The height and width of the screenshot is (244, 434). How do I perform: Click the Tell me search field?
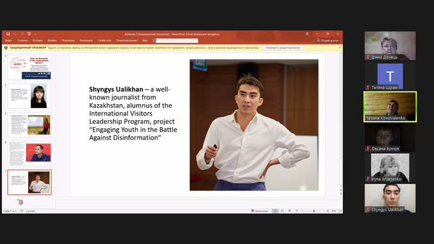point(177,41)
